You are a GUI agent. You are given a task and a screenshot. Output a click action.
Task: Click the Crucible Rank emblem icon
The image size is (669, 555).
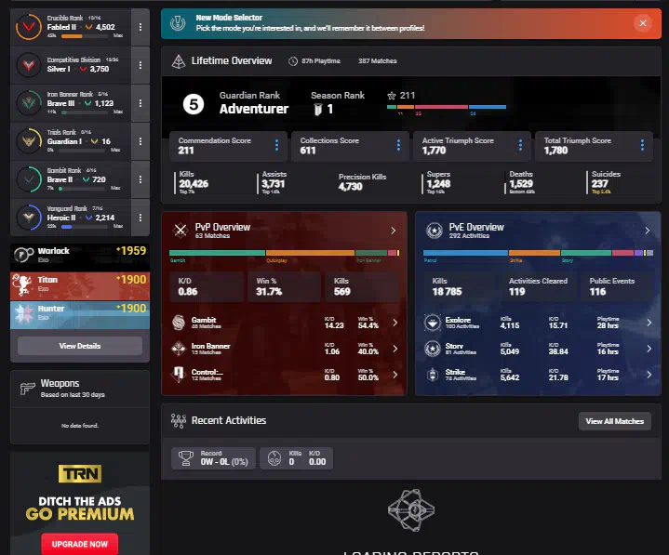(x=29, y=27)
